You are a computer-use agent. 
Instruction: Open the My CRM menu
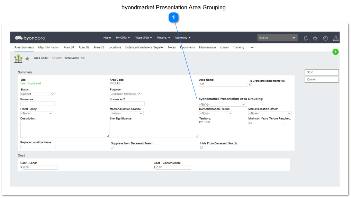123,38
